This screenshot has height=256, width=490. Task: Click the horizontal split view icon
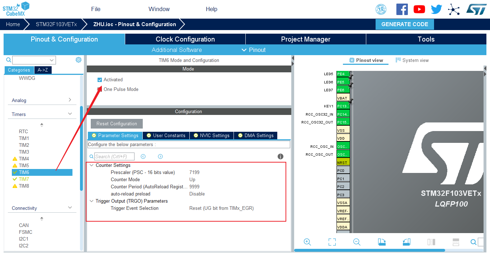456,242
